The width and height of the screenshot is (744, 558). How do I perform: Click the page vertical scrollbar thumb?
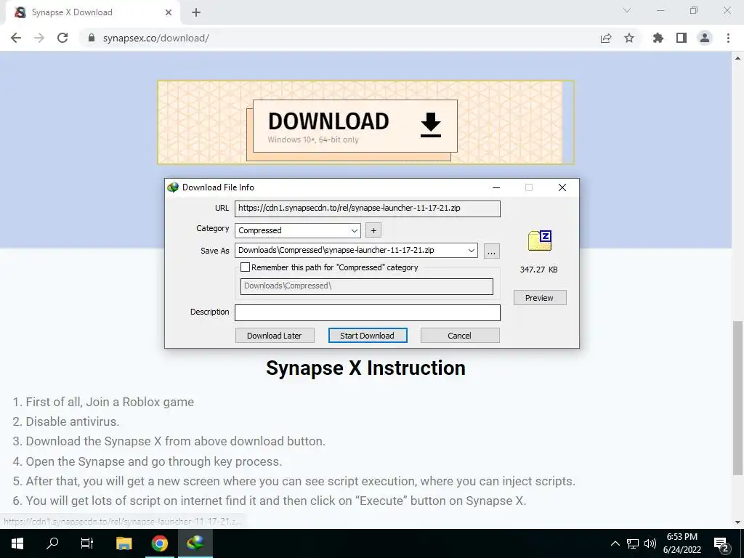click(737, 397)
